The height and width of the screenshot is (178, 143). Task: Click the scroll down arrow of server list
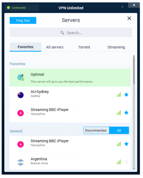pos(134,168)
